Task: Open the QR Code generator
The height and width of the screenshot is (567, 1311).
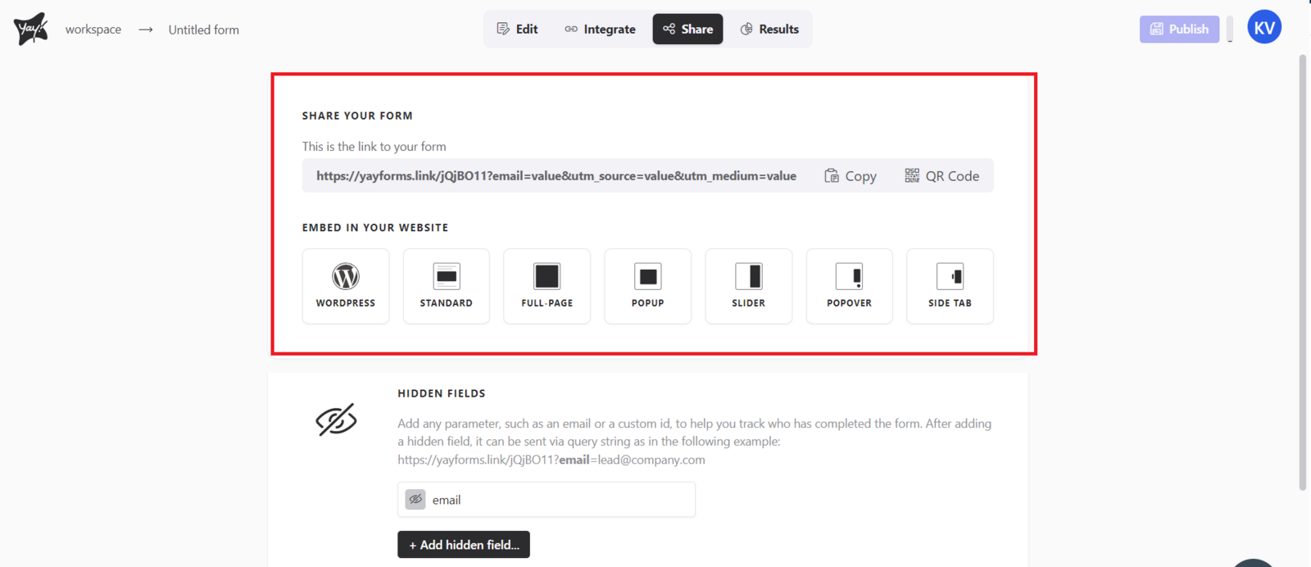Action: click(x=942, y=176)
